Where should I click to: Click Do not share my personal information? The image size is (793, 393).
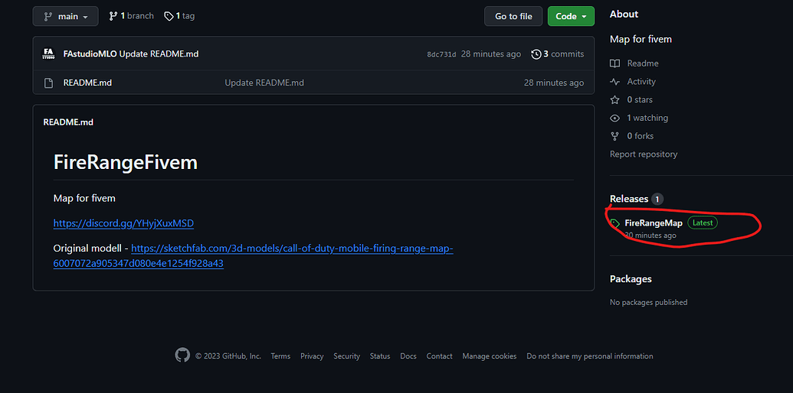[x=590, y=356]
